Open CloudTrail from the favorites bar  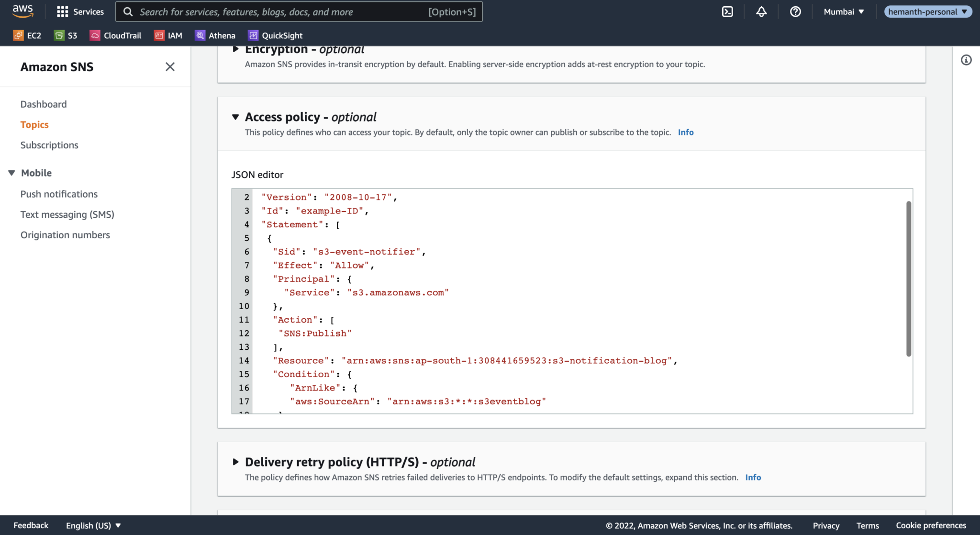[115, 35]
